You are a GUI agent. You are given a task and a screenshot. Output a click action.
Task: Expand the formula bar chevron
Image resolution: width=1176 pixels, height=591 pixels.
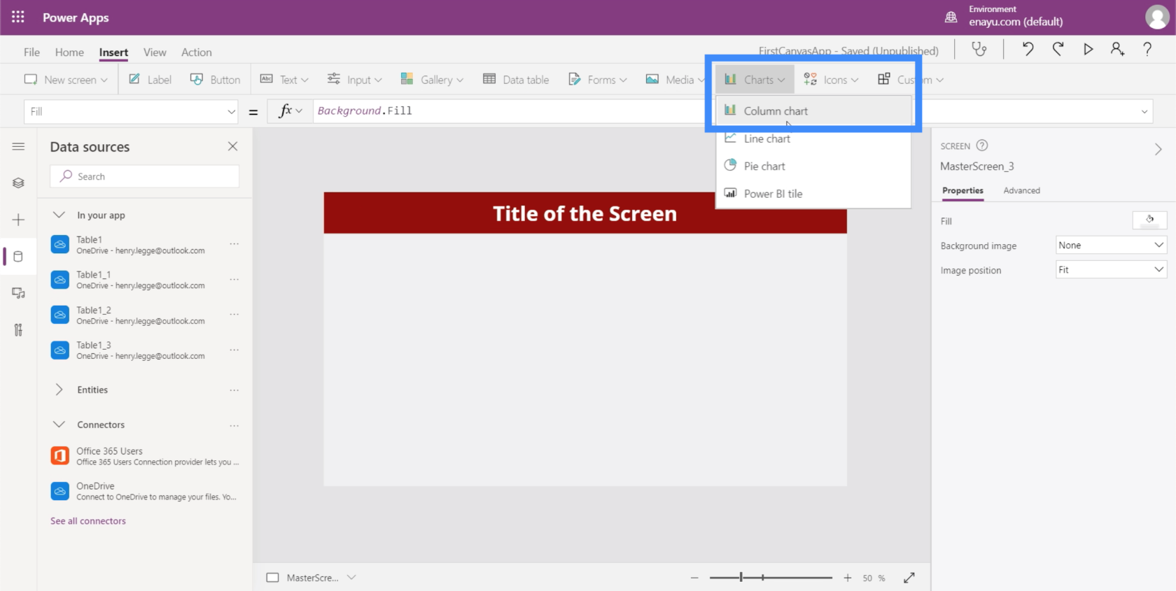point(1144,111)
